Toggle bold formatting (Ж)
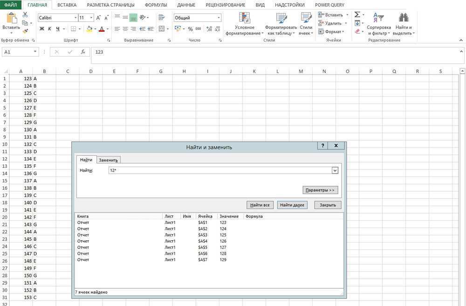Screen dimensions: 466x306 42,29
